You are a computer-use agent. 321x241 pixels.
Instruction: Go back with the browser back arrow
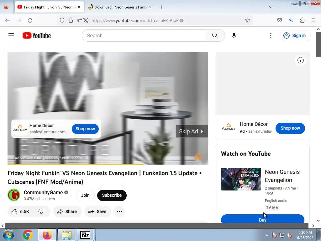tap(8, 20)
